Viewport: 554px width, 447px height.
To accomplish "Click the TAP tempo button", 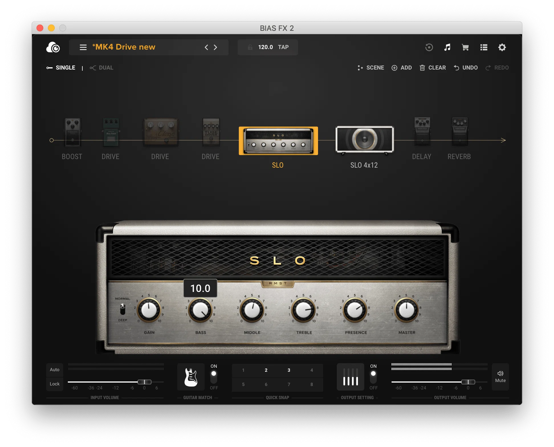I will 283,47.
